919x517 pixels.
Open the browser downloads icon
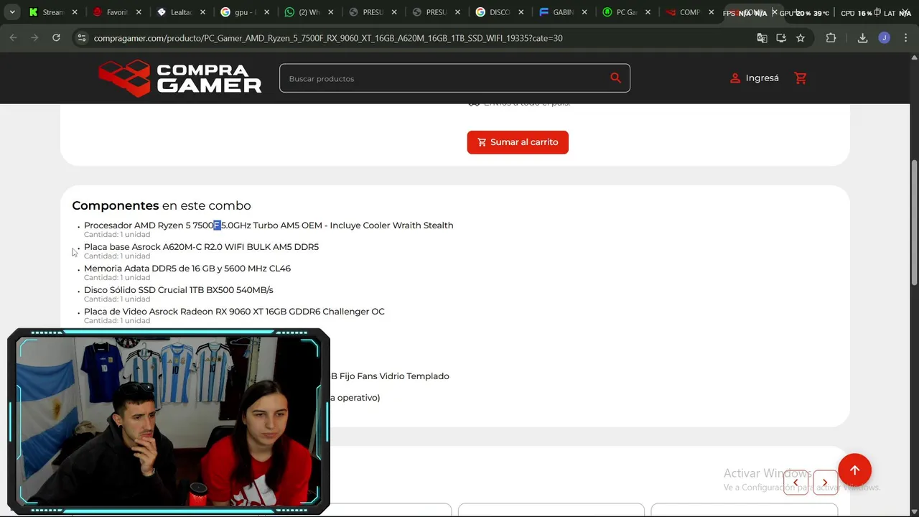[x=862, y=38]
